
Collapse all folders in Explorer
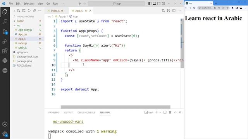click(x=34, y=11)
